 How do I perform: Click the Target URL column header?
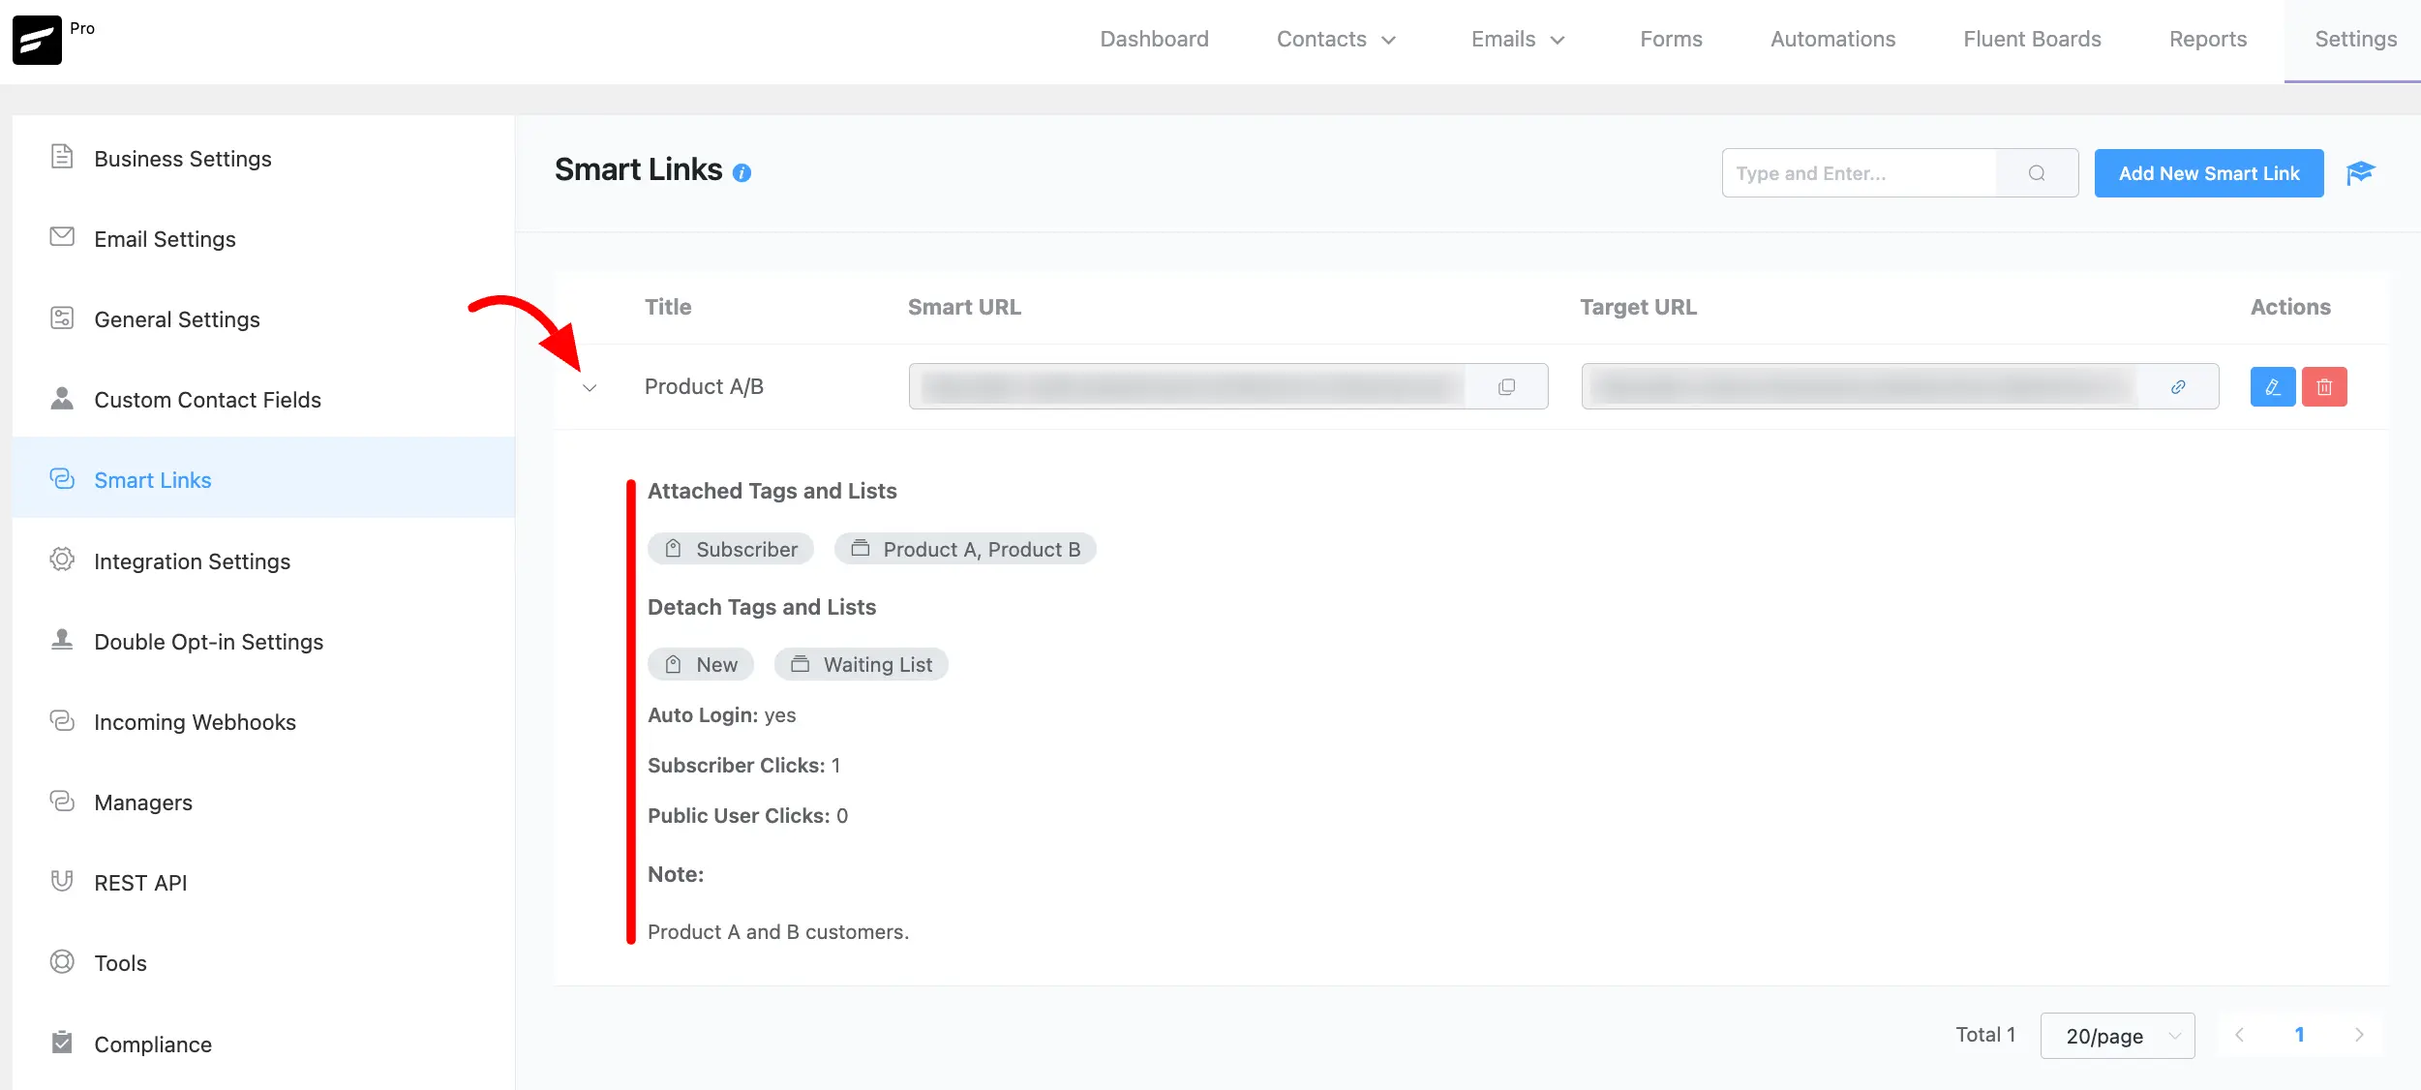coord(1638,307)
